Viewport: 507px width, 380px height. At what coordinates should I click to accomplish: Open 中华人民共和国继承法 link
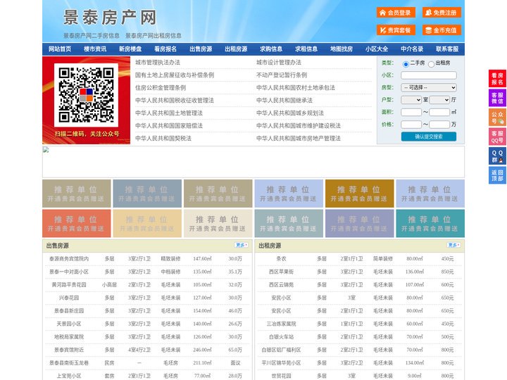pyautogui.click(x=284, y=100)
